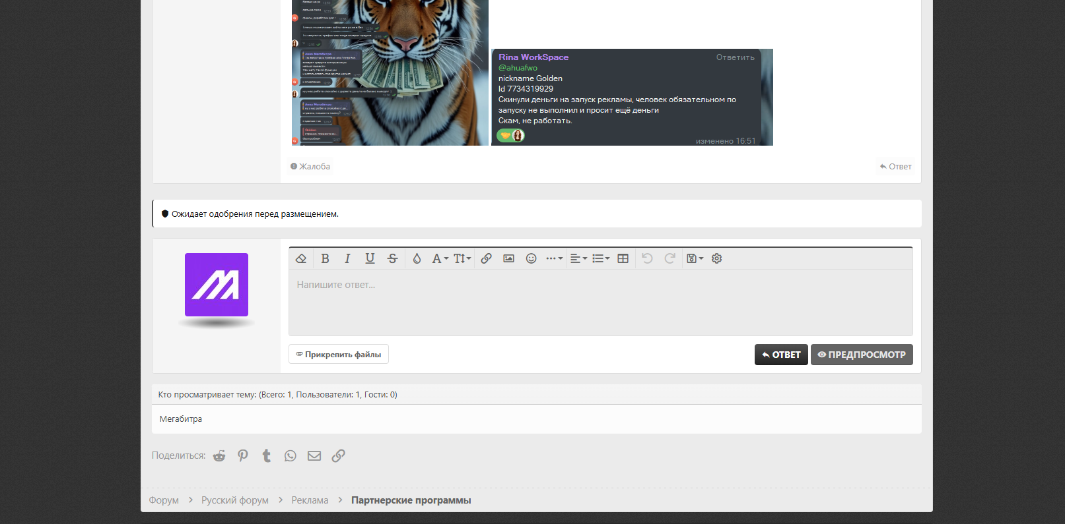
Task: Click the 'Поделиться:' label
Action: [178, 455]
